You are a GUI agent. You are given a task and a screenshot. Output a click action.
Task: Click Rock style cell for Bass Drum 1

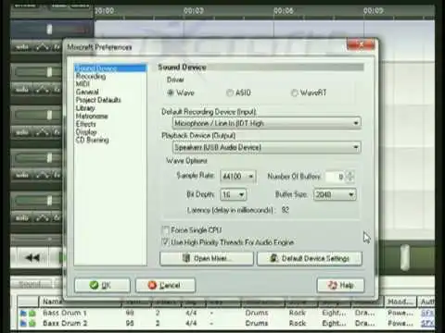pyautogui.click(x=298, y=313)
